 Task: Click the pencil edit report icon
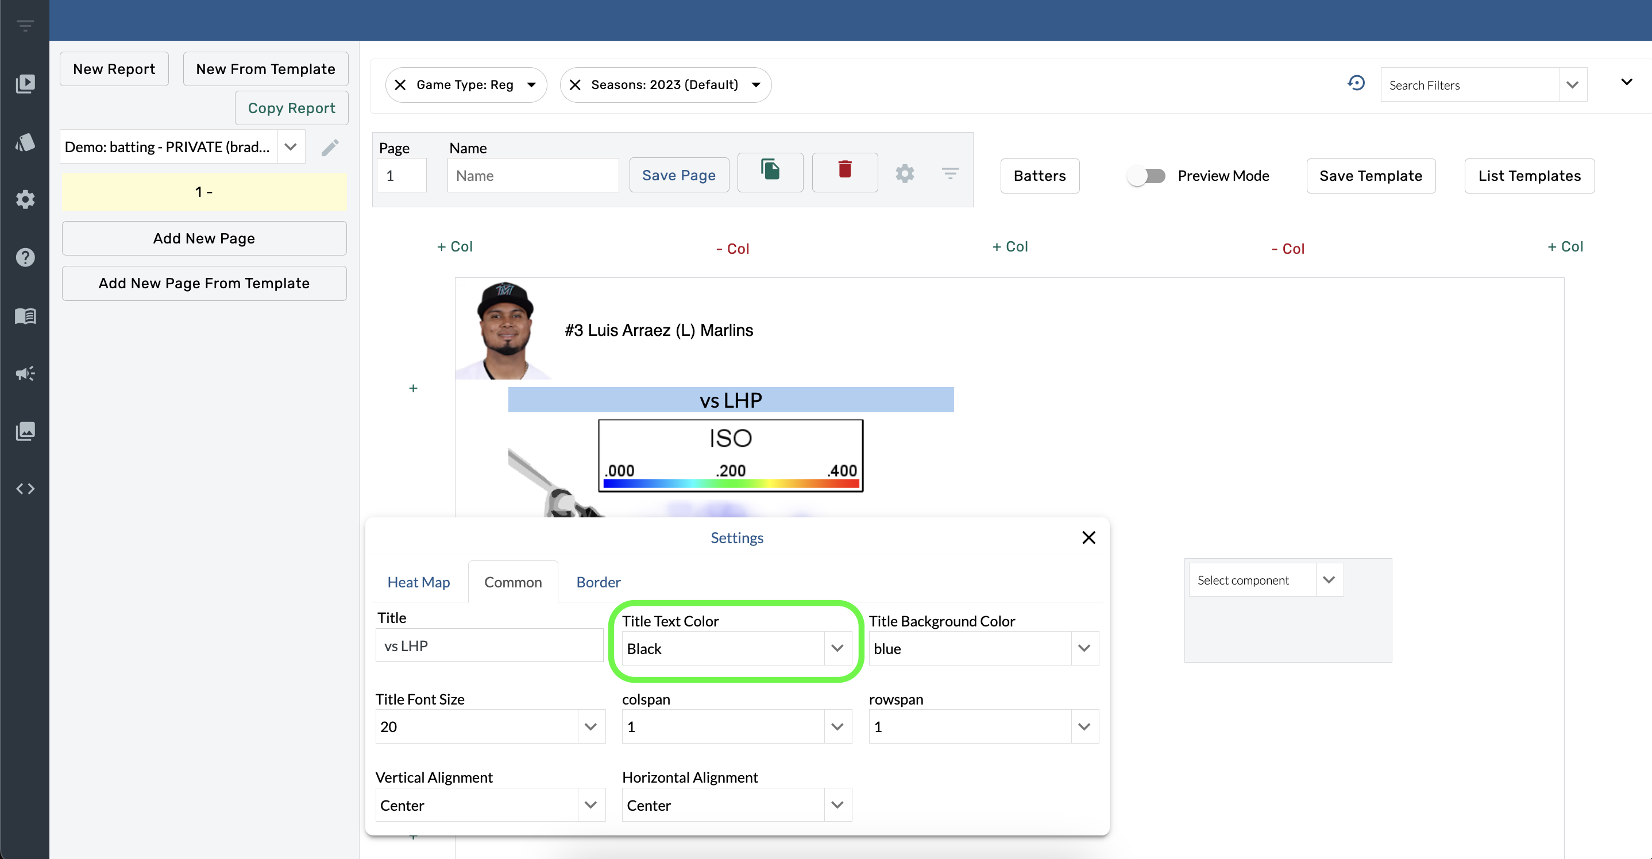click(330, 148)
